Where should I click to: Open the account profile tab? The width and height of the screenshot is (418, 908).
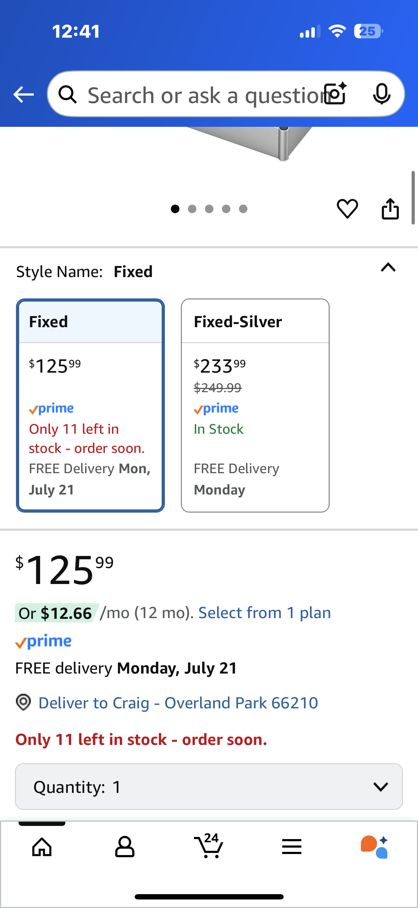125,847
